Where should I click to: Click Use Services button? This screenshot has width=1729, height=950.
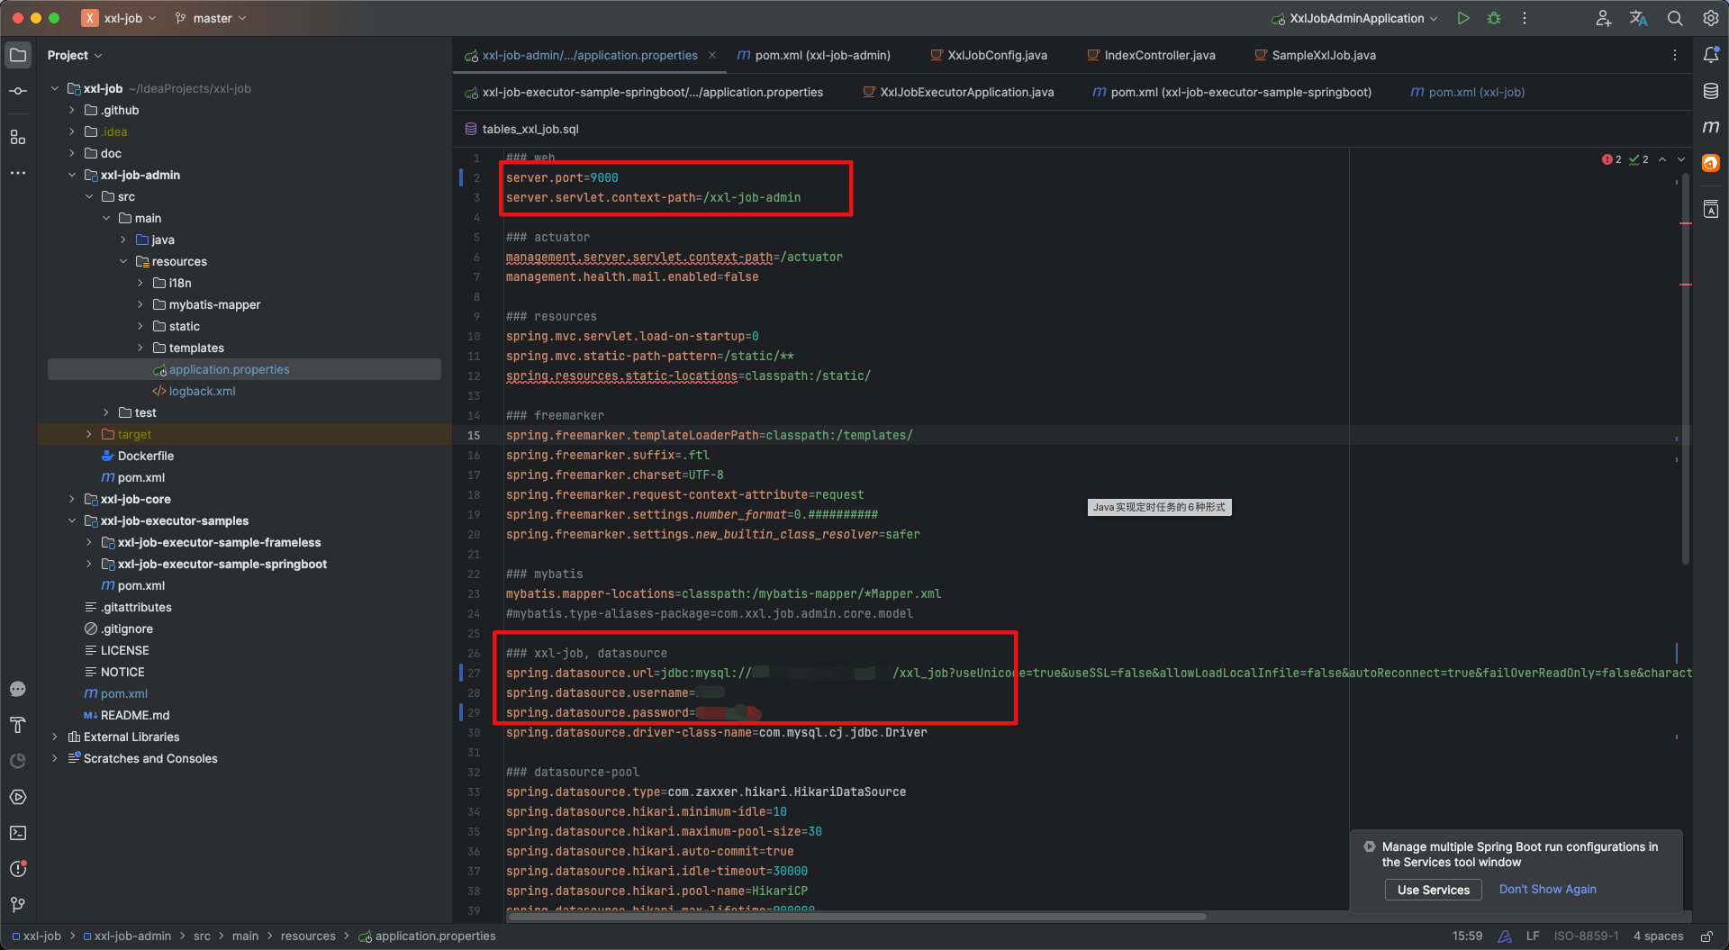1434,890
